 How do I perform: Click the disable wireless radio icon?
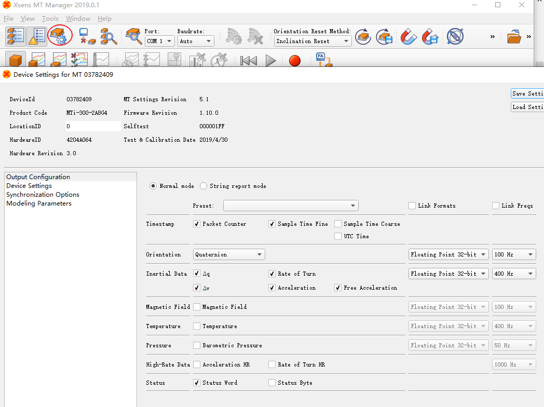[x=255, y=36]
